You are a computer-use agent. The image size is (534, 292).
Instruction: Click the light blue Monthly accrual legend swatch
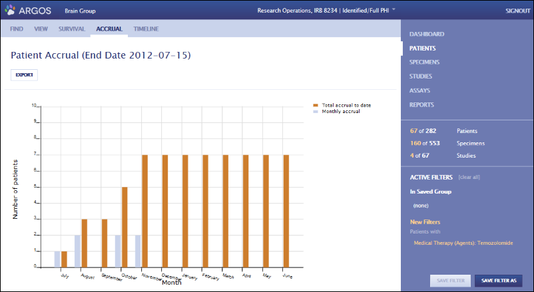click(x=316, y=112)
